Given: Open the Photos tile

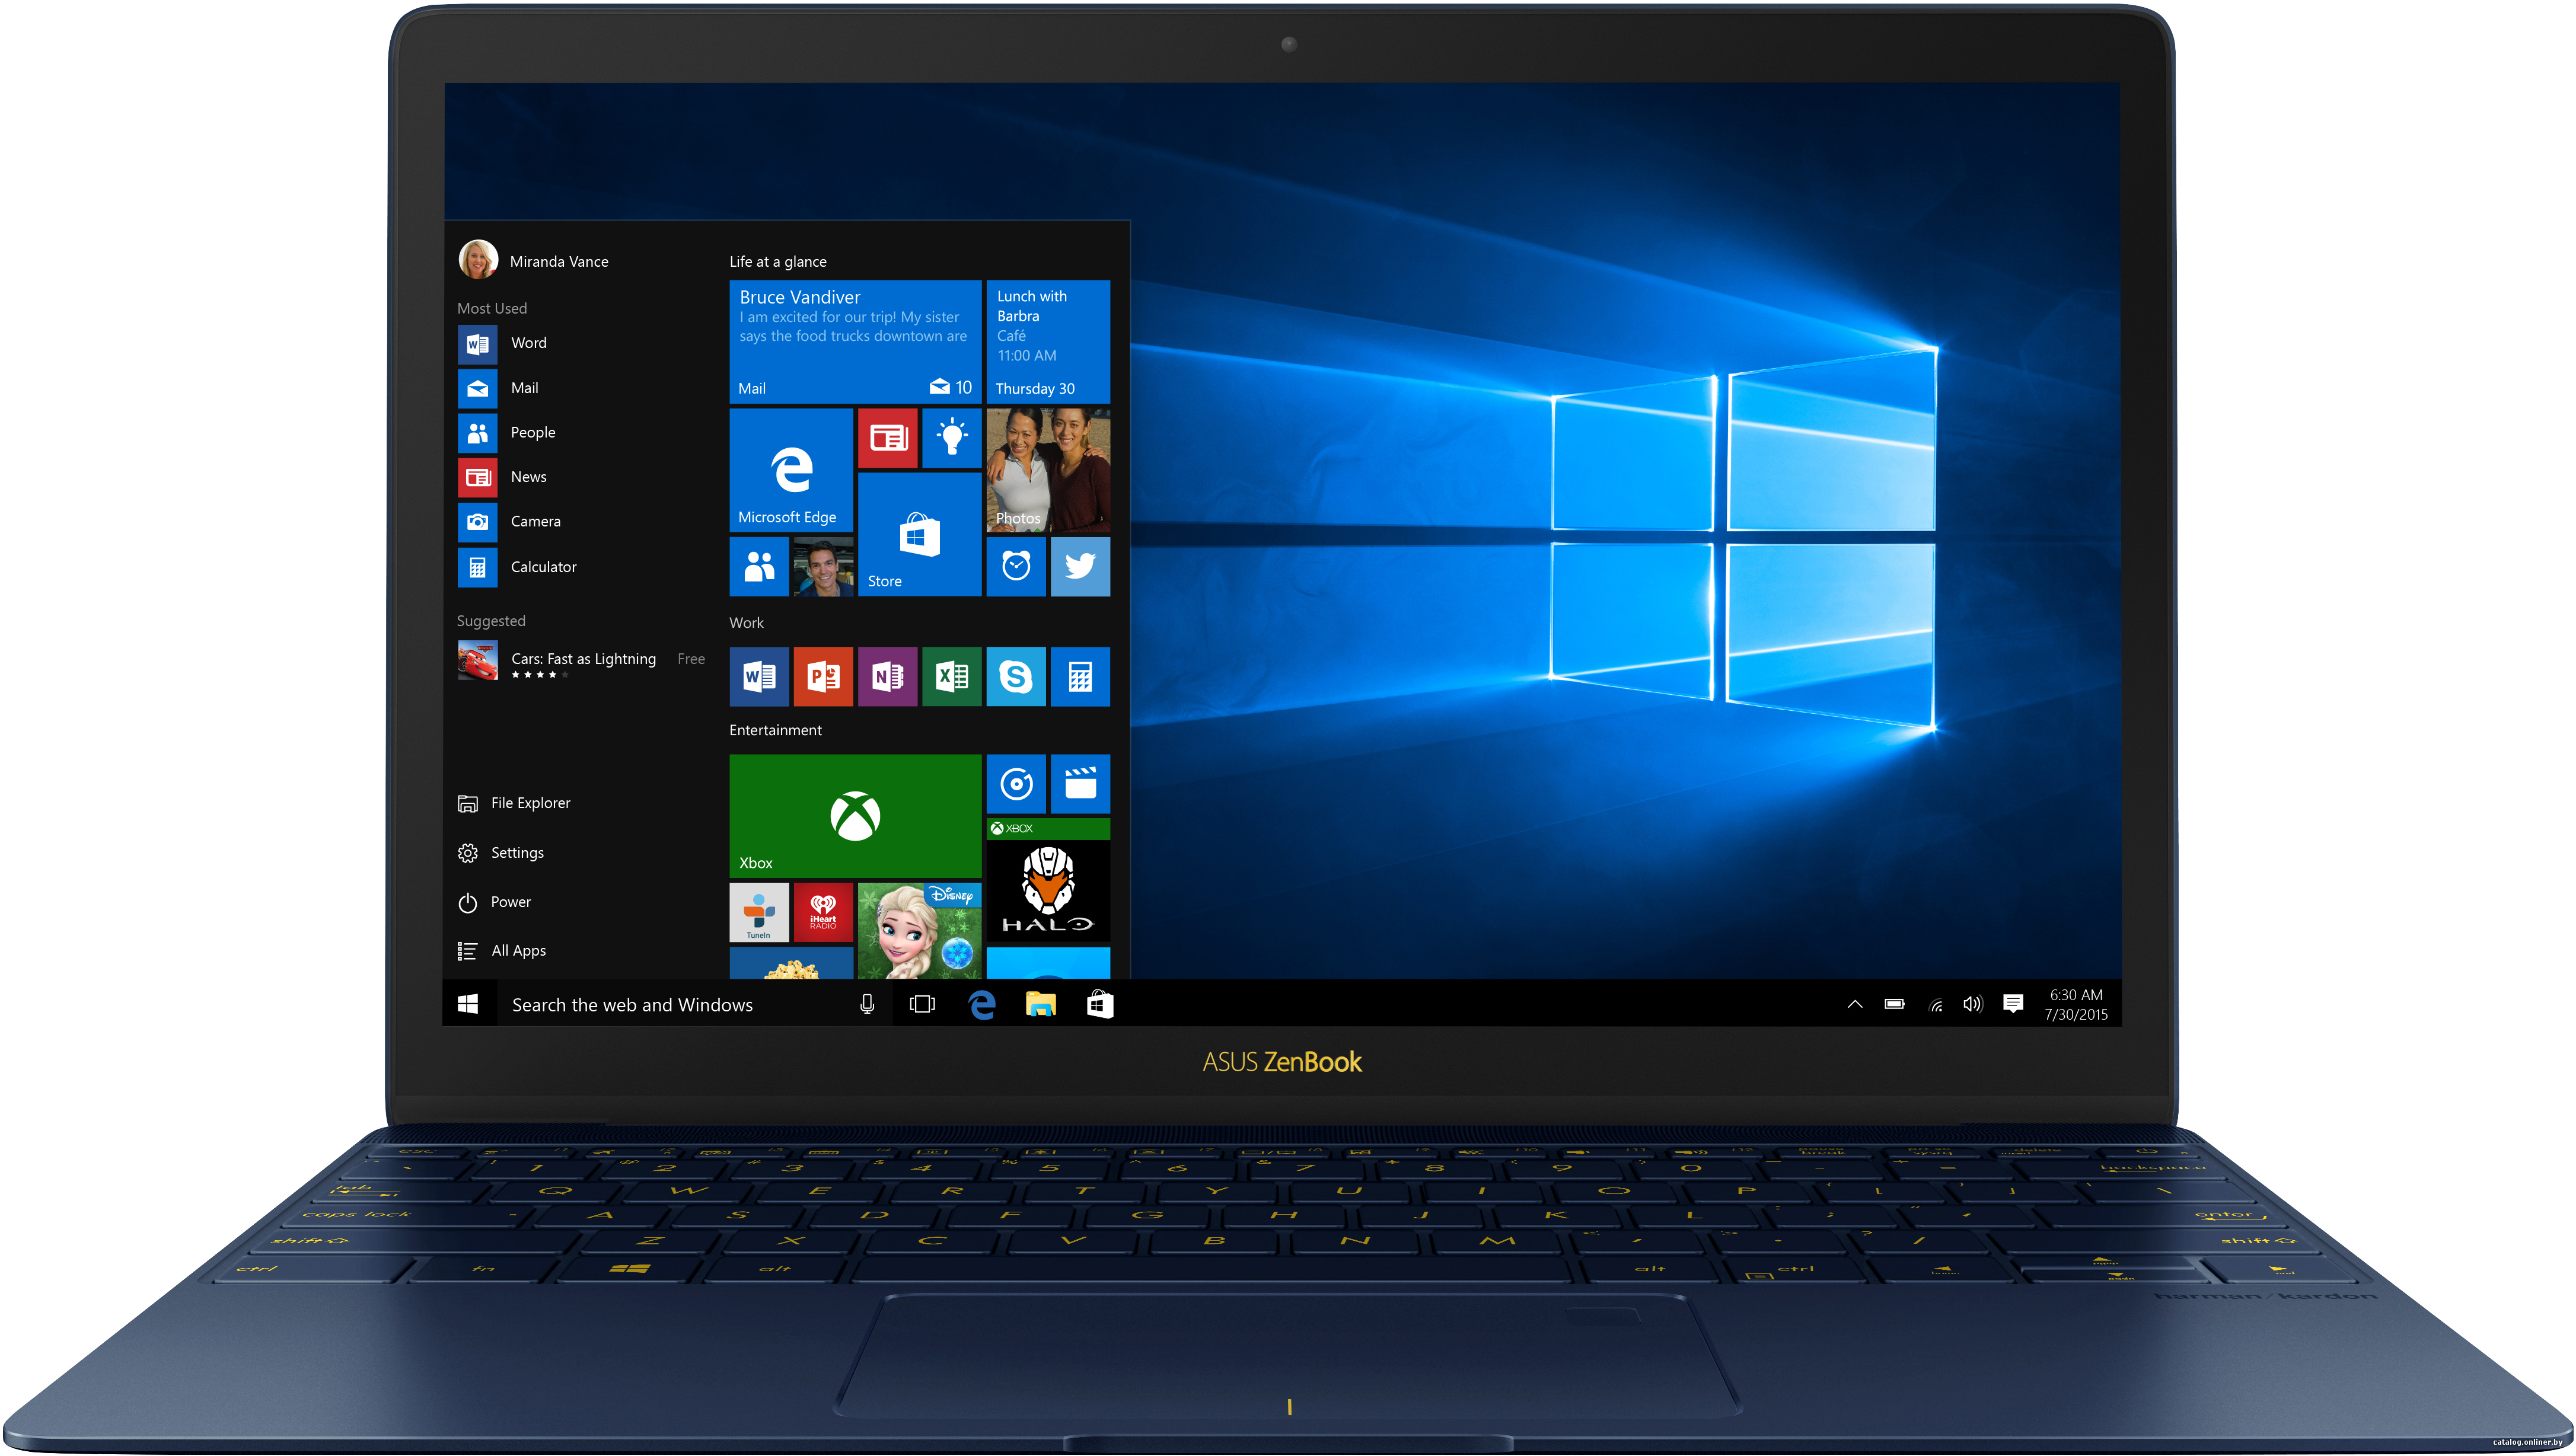Looking at the screenshot, I should (1048, 470).
